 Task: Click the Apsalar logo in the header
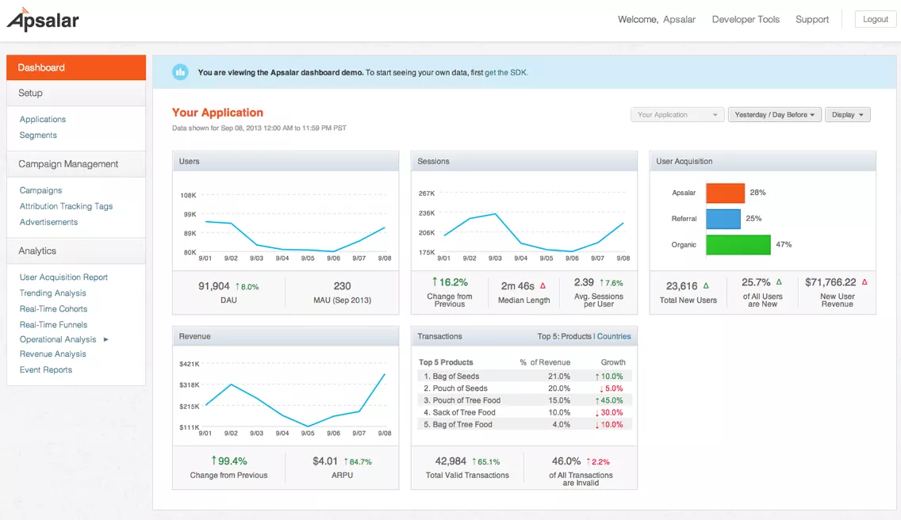point(43,20)
